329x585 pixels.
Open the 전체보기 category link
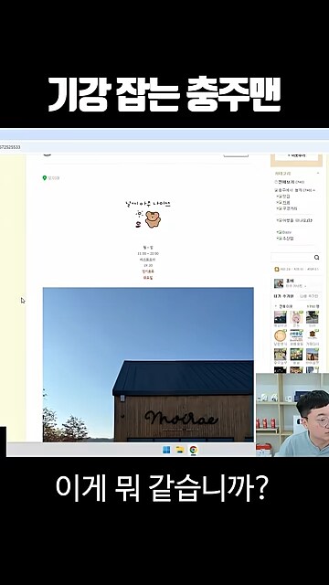coord(289,182)
